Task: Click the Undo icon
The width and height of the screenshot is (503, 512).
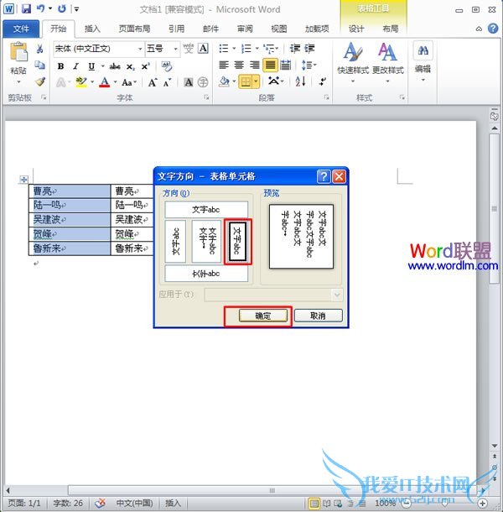Action: tap(40, 9)
